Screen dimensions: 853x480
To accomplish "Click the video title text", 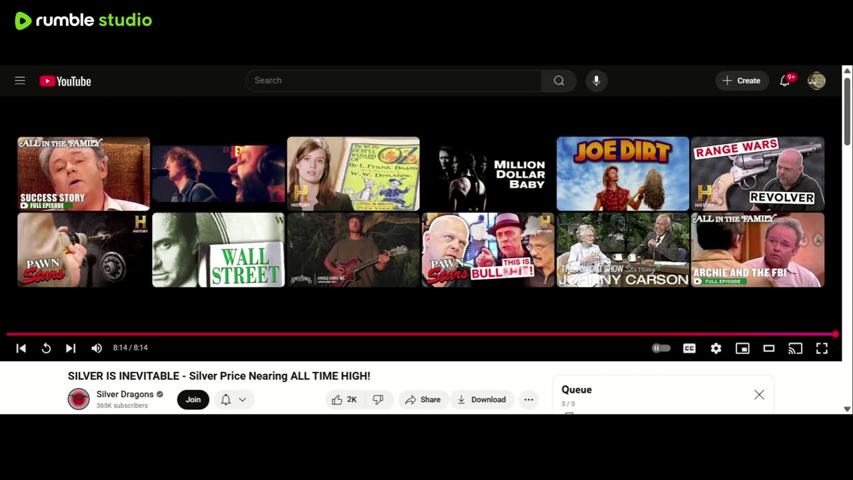I will [x=219, y=376].
